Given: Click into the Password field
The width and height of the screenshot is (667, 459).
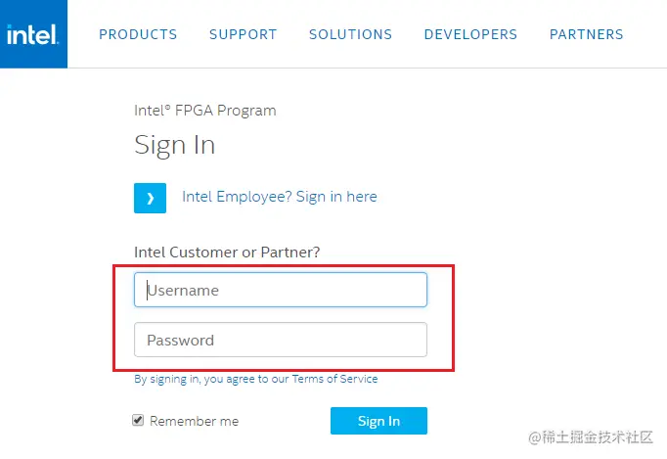Looking at the screenshot, I should point(281,340).
